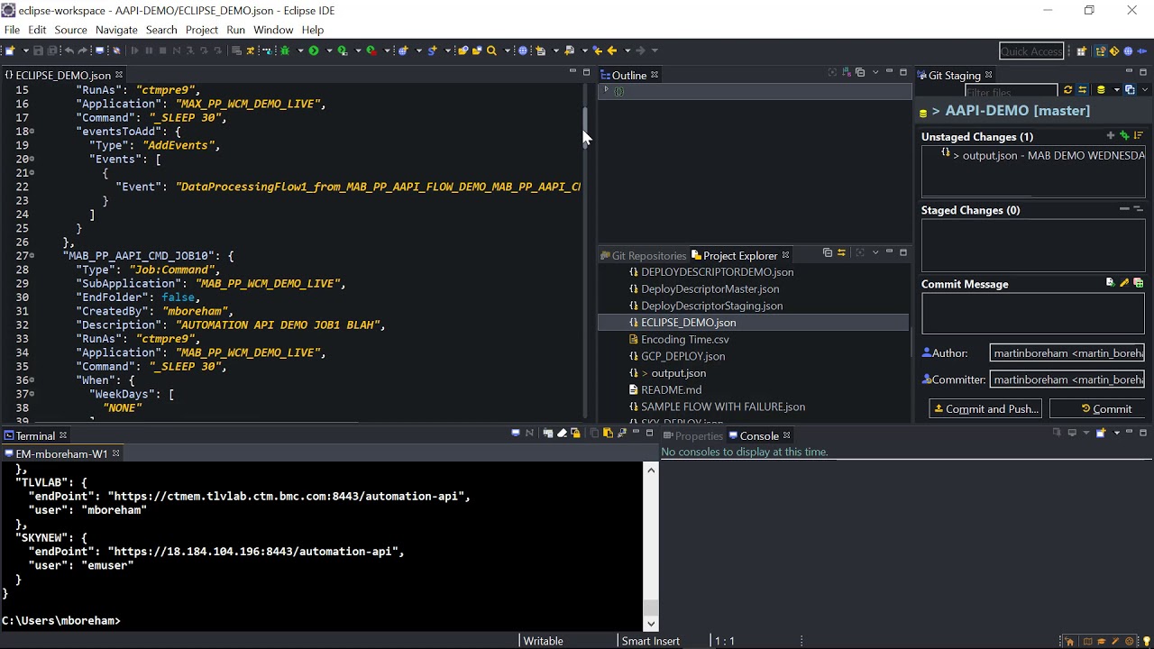Click the Quick Access search field
Viewport: 1154px width, 649px height.
tap(1031, 50)
